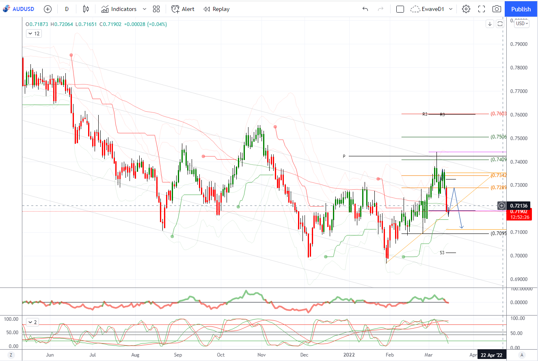Screen dimensions: 538x361
Task: Create an Alert
Action: click(183, 9)
